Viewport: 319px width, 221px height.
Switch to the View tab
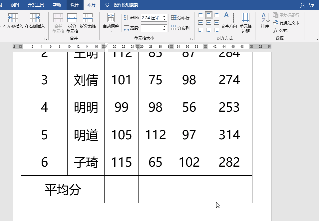[x=15, y=5]
